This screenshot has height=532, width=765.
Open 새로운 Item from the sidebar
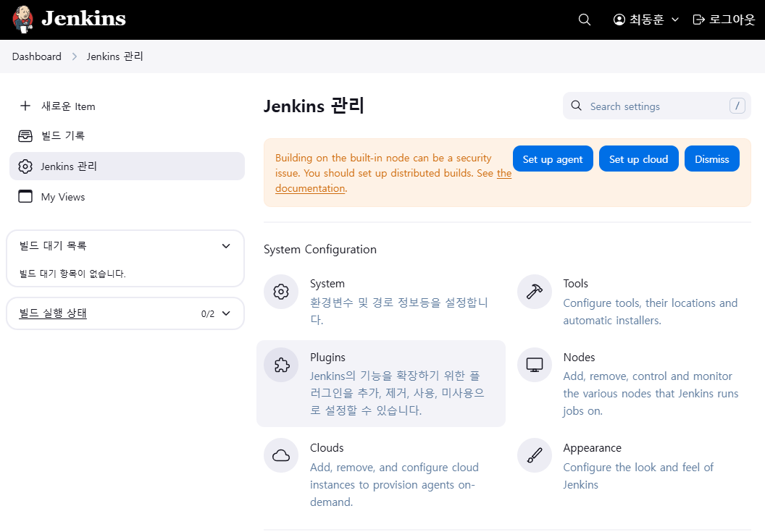127,106
